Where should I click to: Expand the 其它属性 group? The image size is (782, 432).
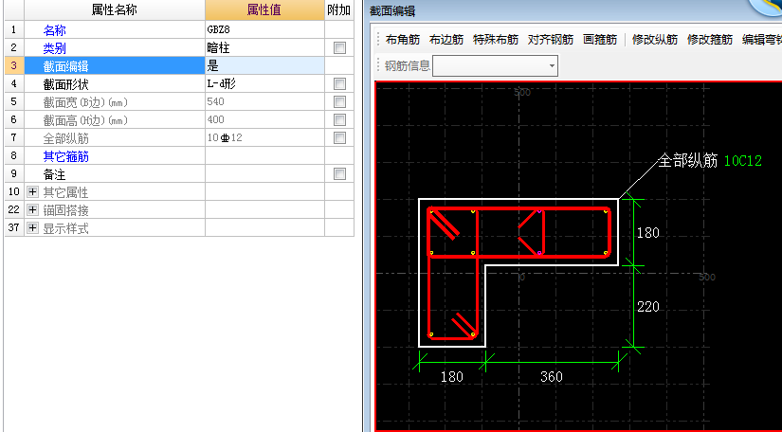click(x=32, y=191)
